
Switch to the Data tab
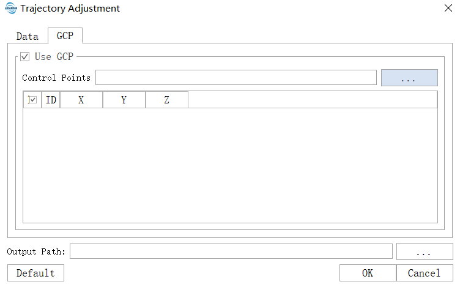click(x=27, y=36)
